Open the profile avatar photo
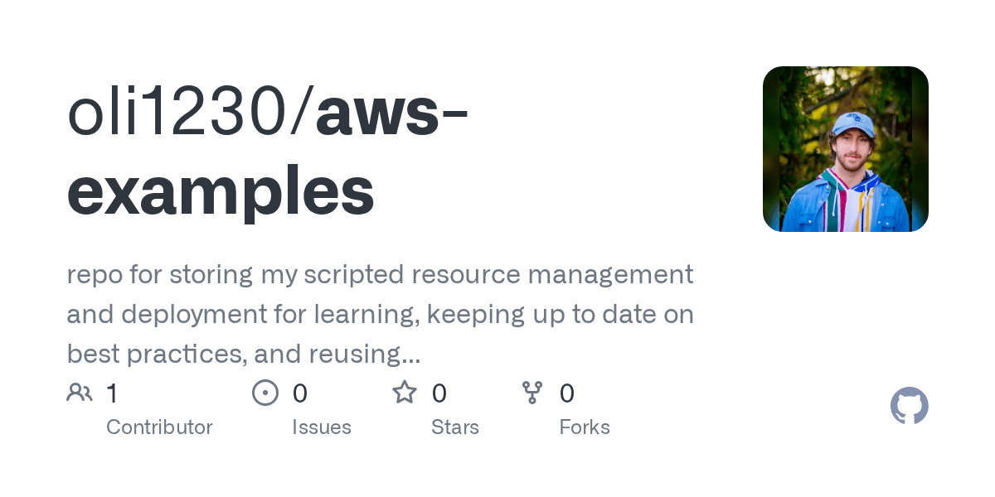The width and height of the screenshot is (995, 497). pyautogui.click(x=845, y=149)
